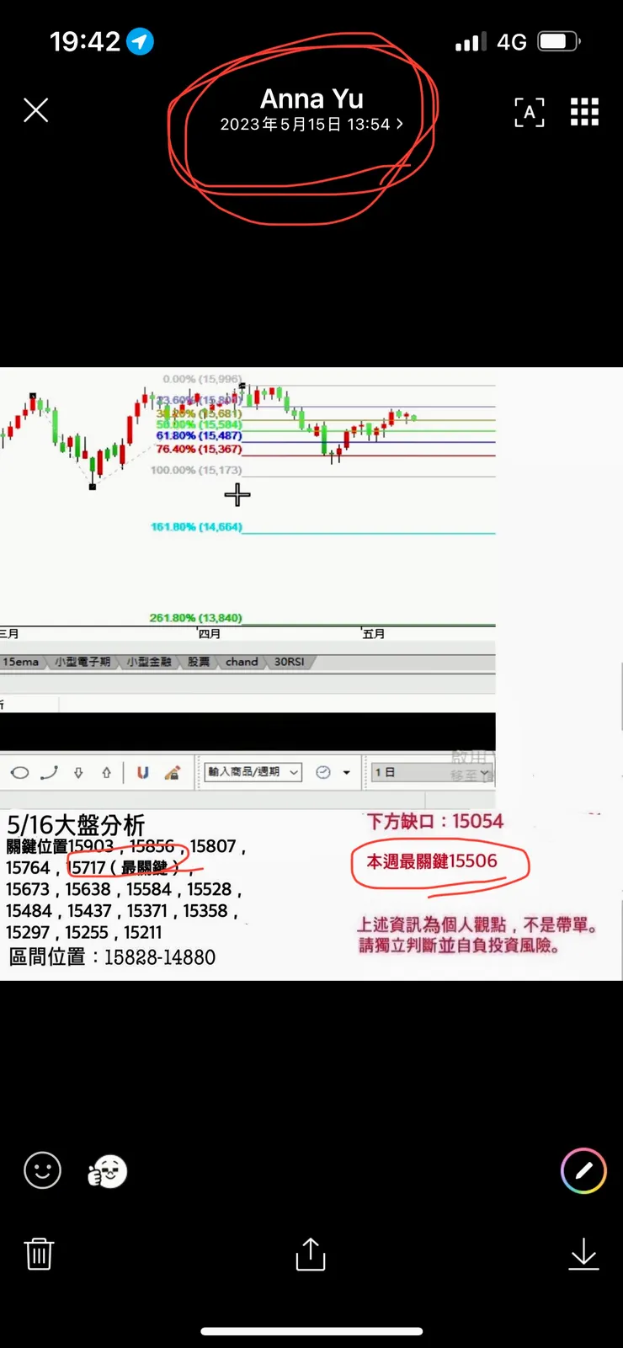Share the image with share icon
This screenshot has height=1348, width=623.
pyautogui.click(x=311, y=1254)
